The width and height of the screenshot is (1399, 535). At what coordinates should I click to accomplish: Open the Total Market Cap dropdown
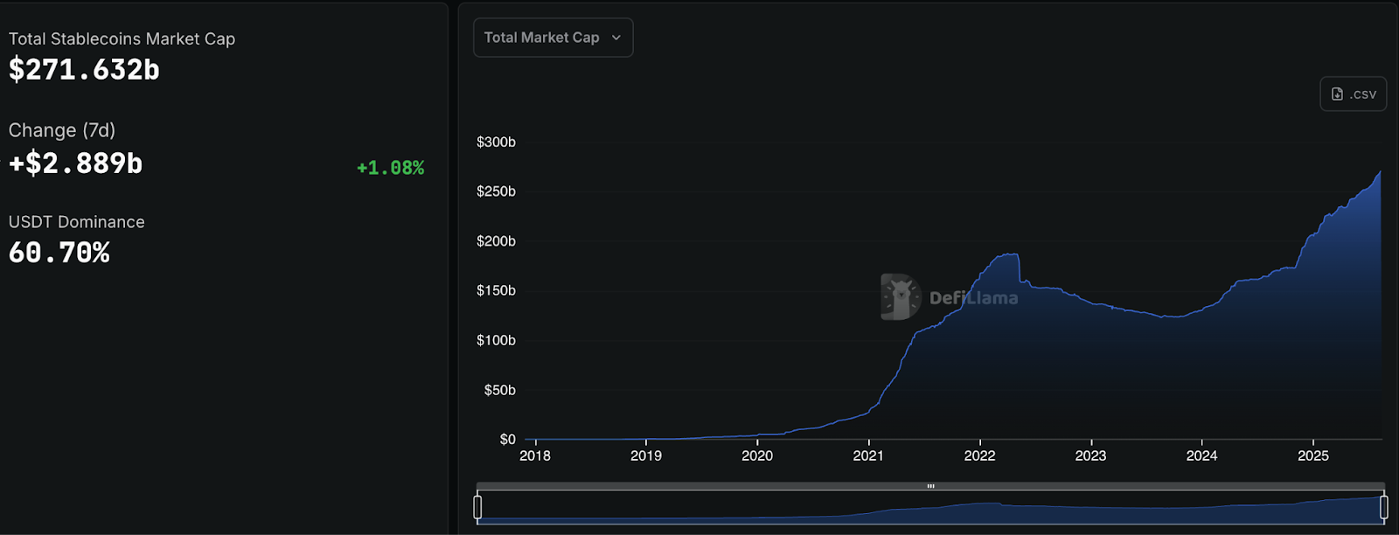(552, 38)
